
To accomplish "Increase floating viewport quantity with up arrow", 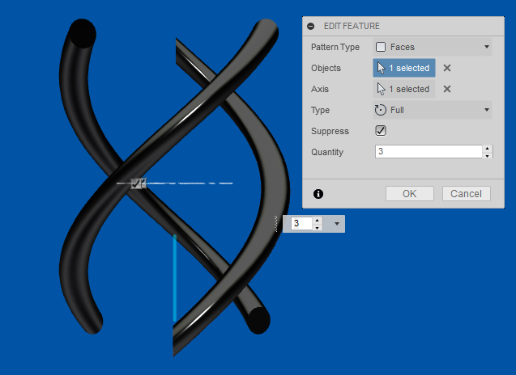I will (317, 221).
